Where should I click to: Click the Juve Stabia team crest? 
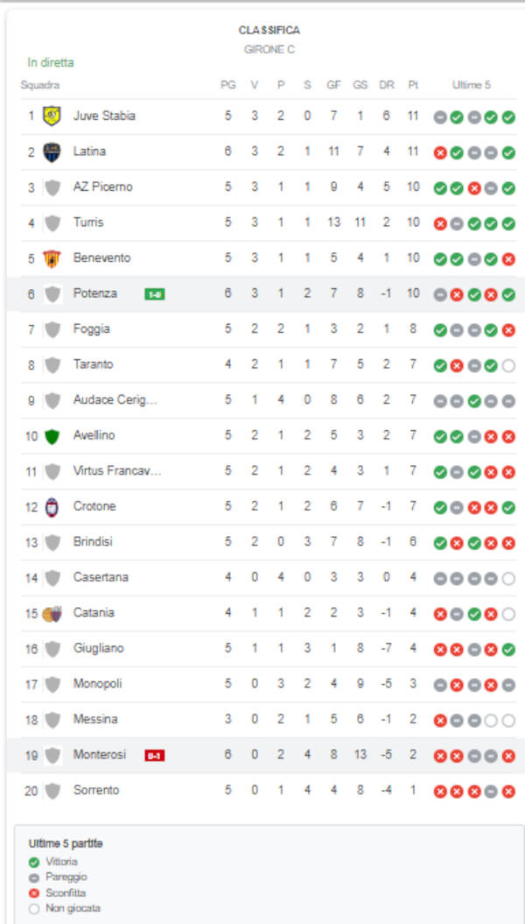[x=52, y=116]
